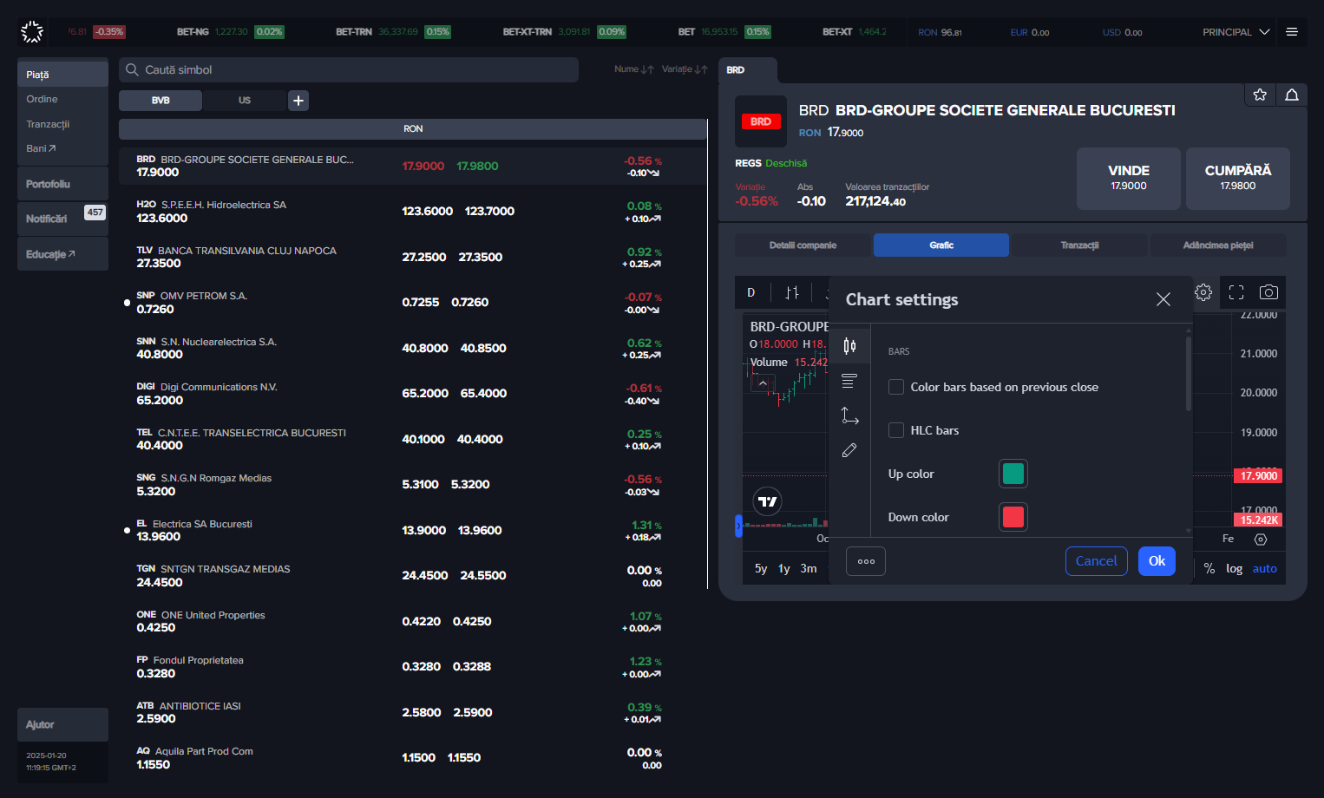Collapse the chart legend with the arrow
Viewport: 1324px width, 798px height.
(763, 383)
